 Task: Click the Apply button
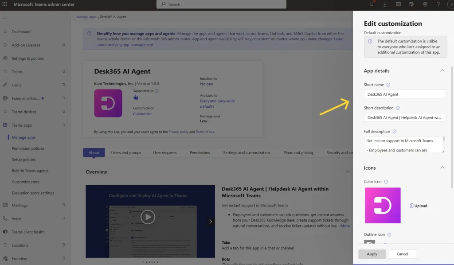pyautogui.click(x=372, y=254)
